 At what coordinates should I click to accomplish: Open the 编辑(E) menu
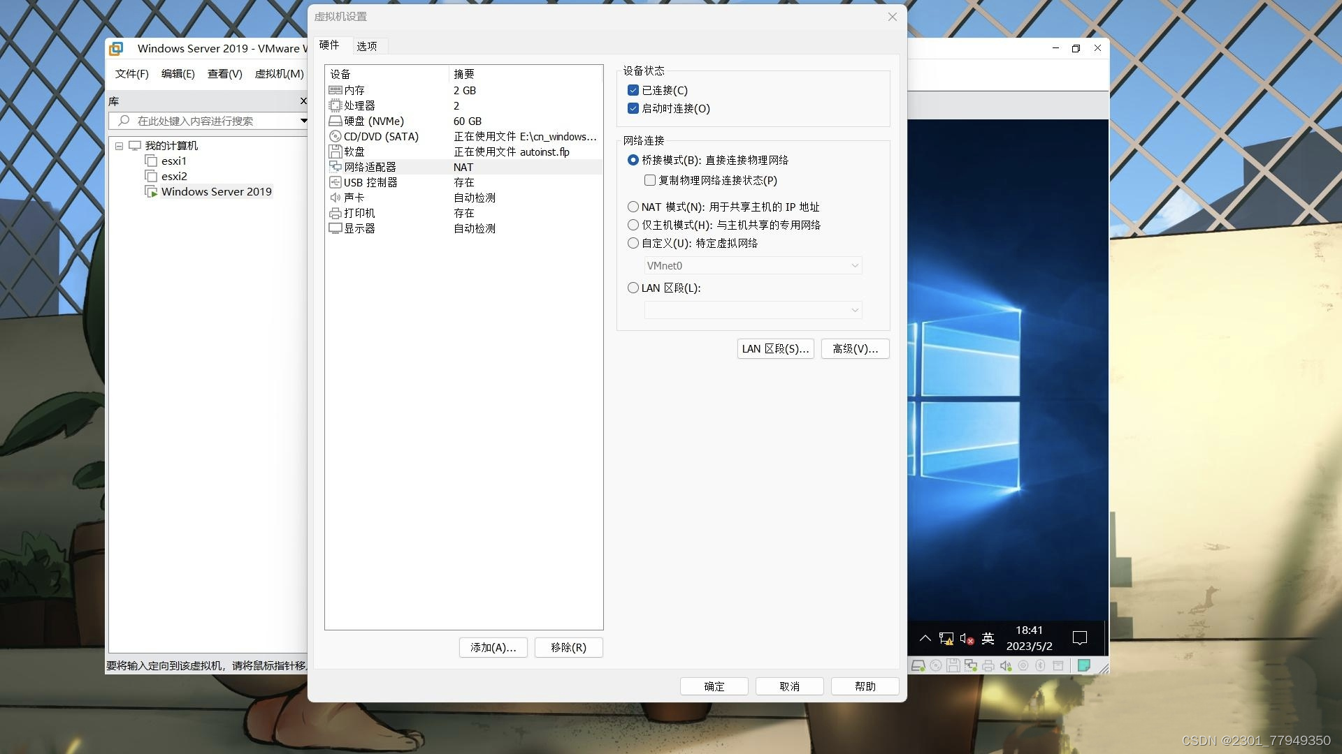click(x=178, y=73)
